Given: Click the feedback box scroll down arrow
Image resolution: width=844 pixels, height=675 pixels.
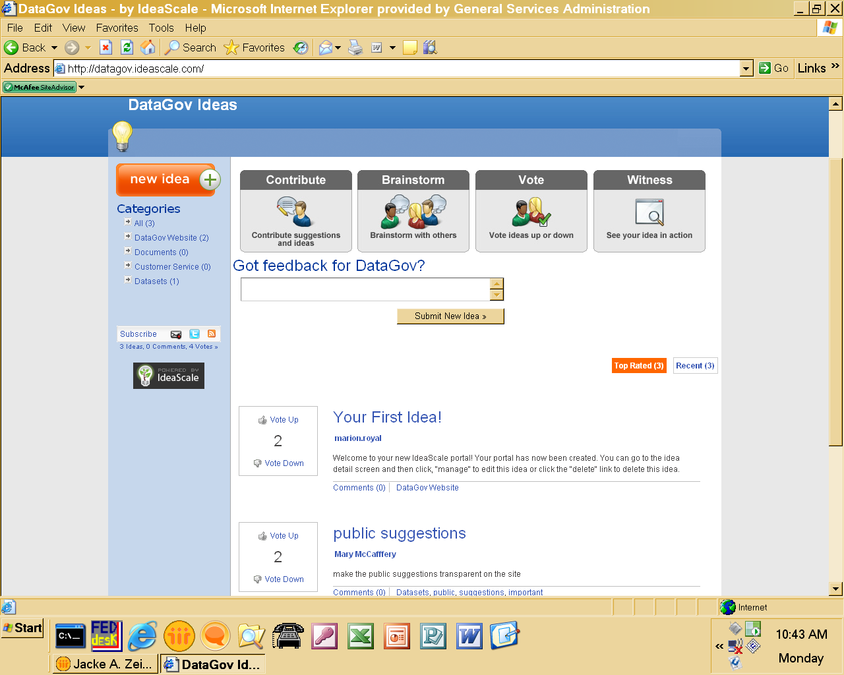Looking at the screenshot, I should click(497, 295).
